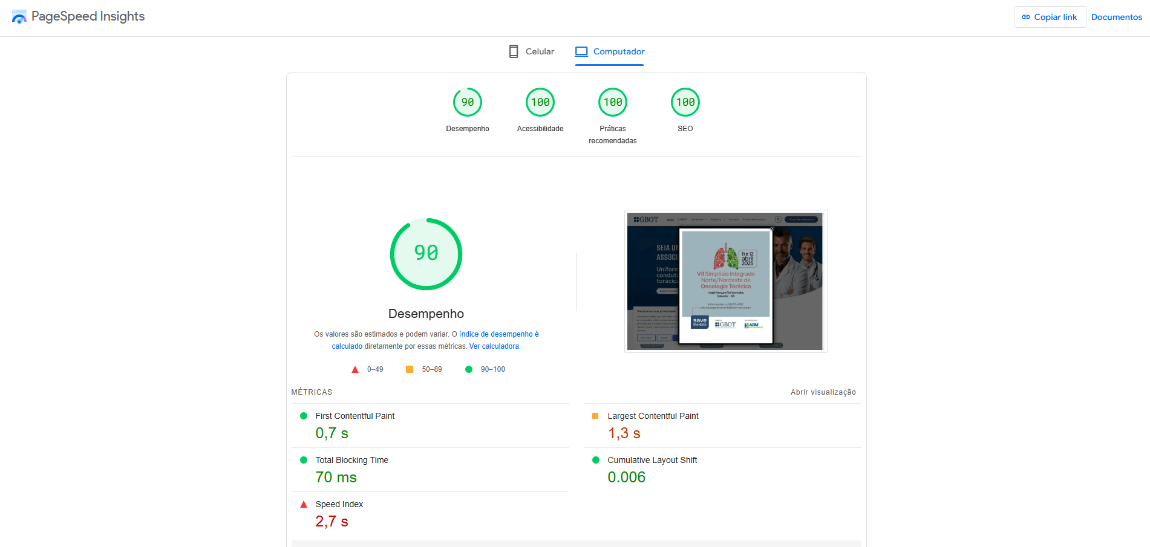The height and width of the screenshot is (547, 1150).
Task: Click the large 90 performance gauge
Action: click(426, 254)
